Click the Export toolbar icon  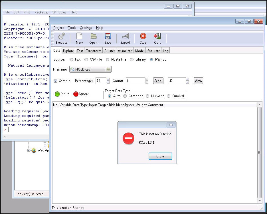tap(126, 36)
